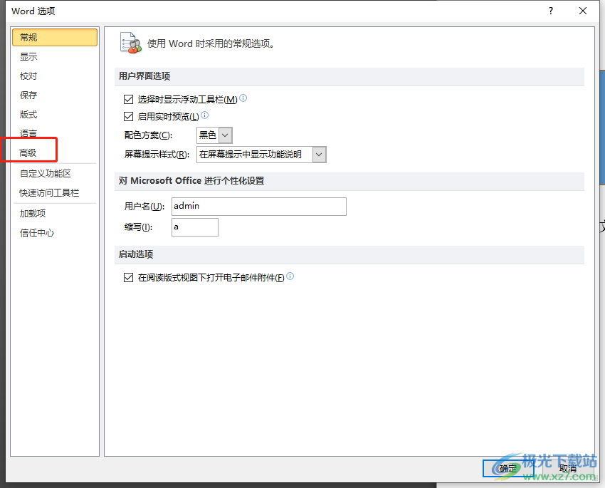Confirm settings with 确定 button

507,469
